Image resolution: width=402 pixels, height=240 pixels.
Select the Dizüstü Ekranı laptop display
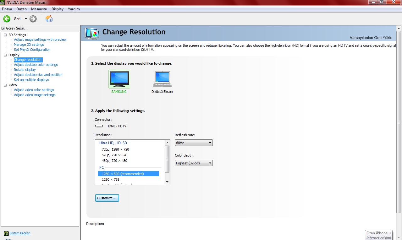162,79
